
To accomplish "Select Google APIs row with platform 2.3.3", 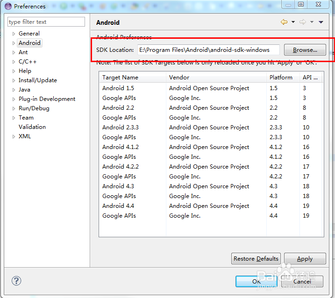I will coord(210,137).
